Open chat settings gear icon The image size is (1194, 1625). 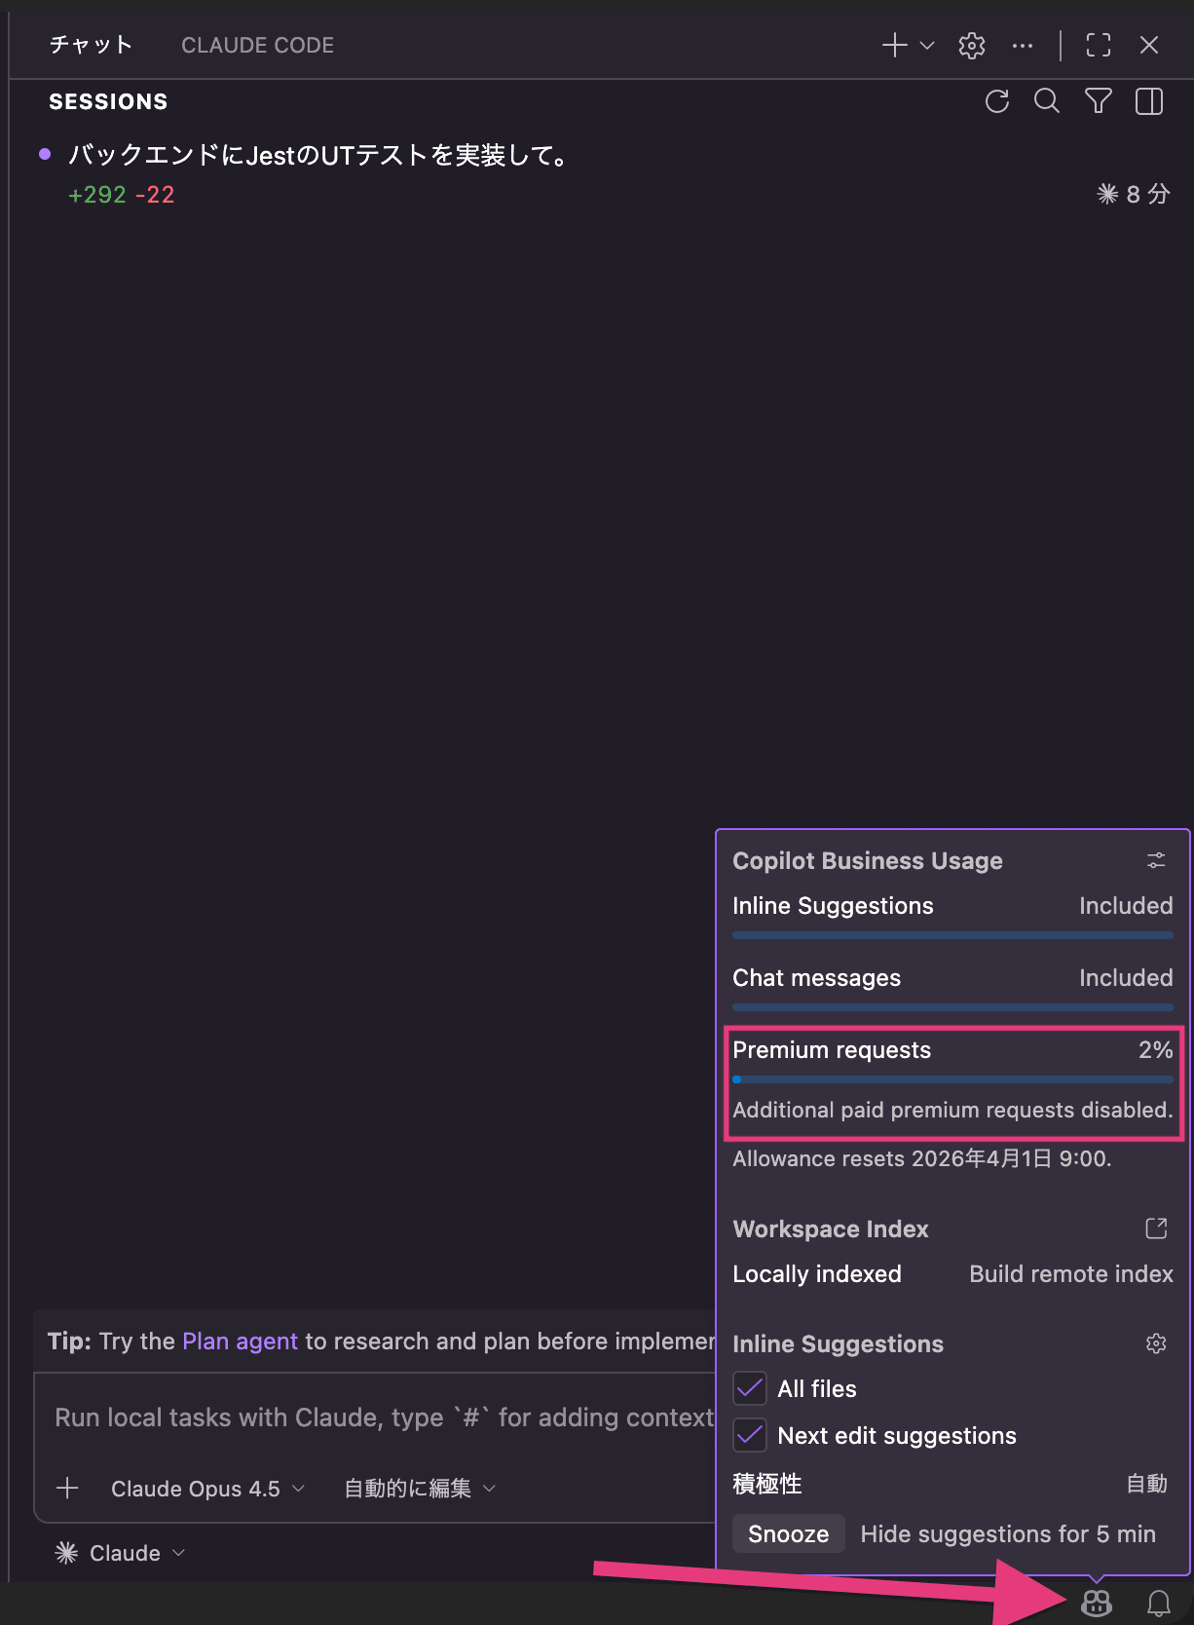972,46
